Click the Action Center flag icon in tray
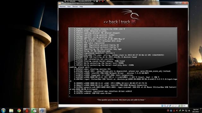This screenshot has height=113, width=202. coord(183,110)
